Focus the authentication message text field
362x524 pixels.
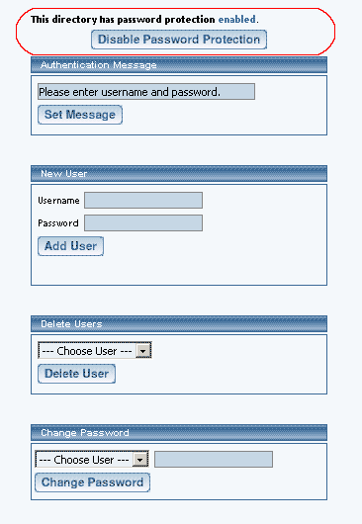(146, 92)
